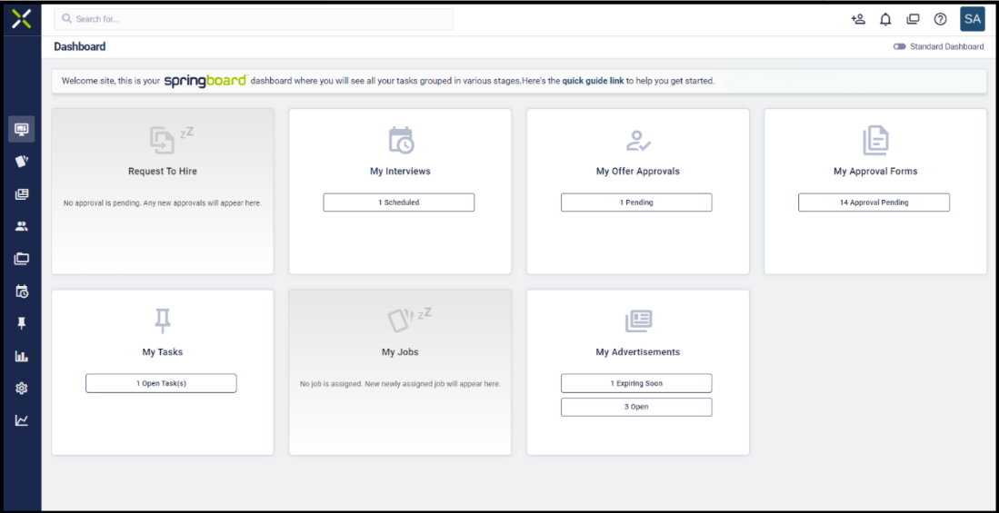Click the line graph analytics icon in sidebar
This screenshot has height=513, width=999.
pos(22,420)
